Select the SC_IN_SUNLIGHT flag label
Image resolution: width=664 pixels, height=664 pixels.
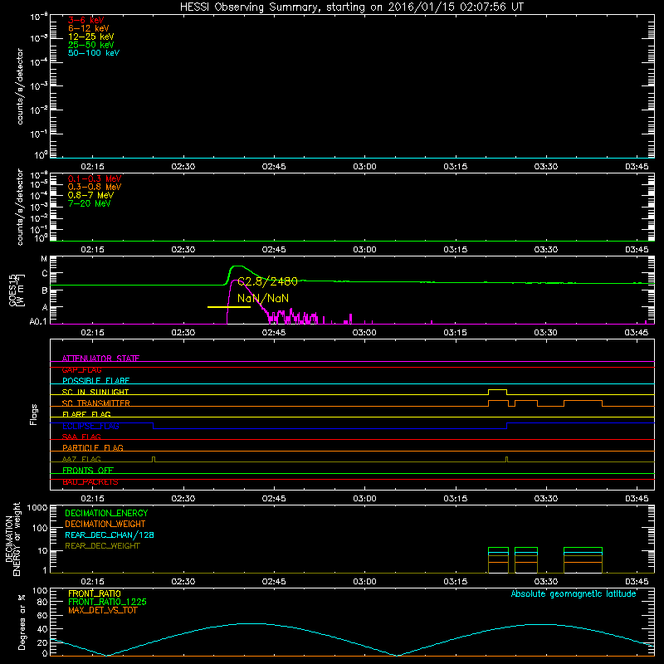pos(95,392)
